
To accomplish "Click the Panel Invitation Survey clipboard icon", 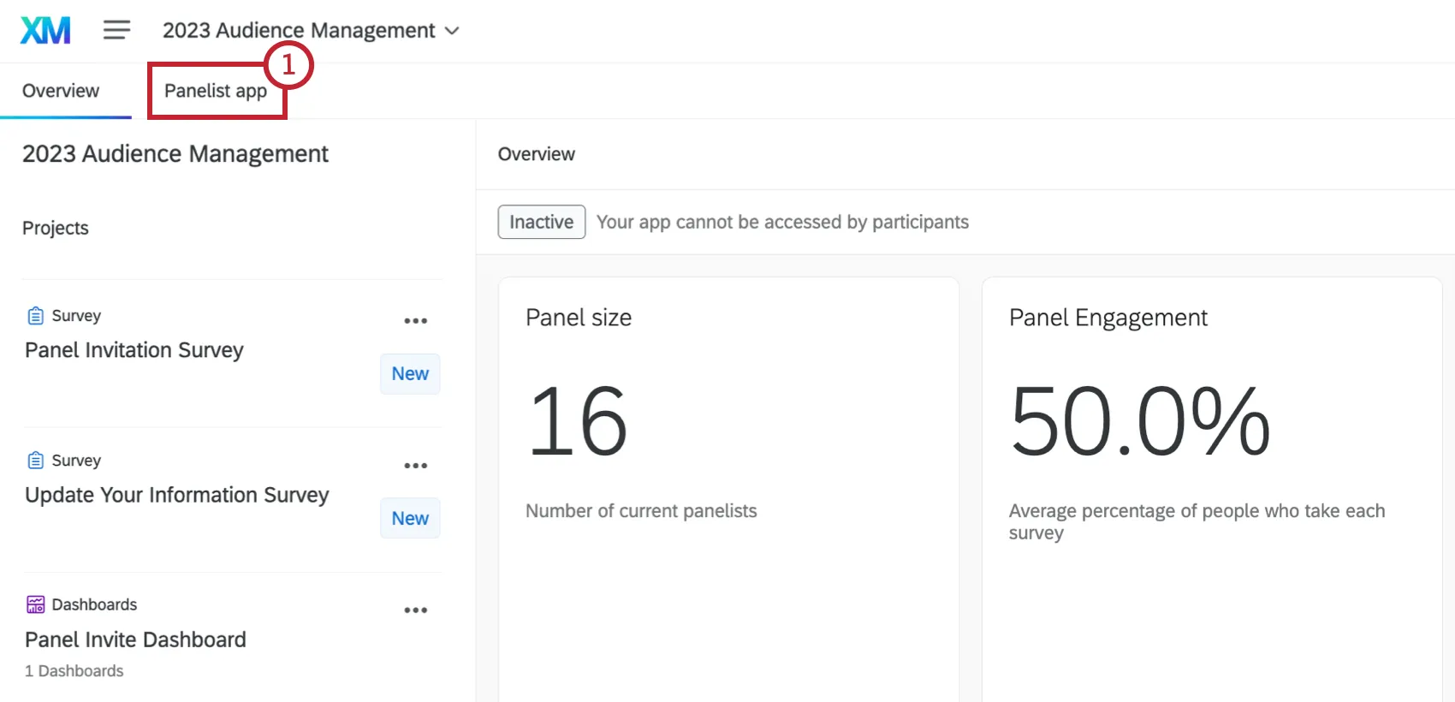I will (35, 316).
